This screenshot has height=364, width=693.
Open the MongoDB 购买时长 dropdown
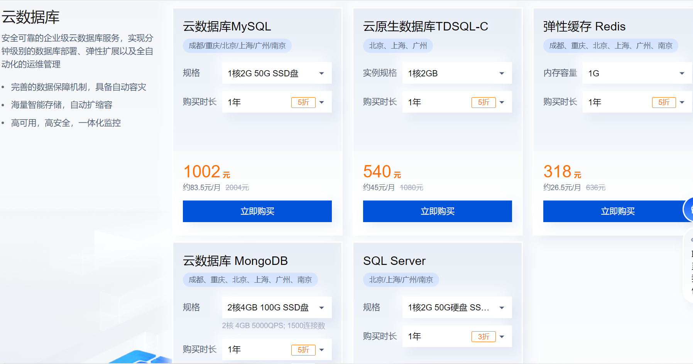click(x=277, y=349)
